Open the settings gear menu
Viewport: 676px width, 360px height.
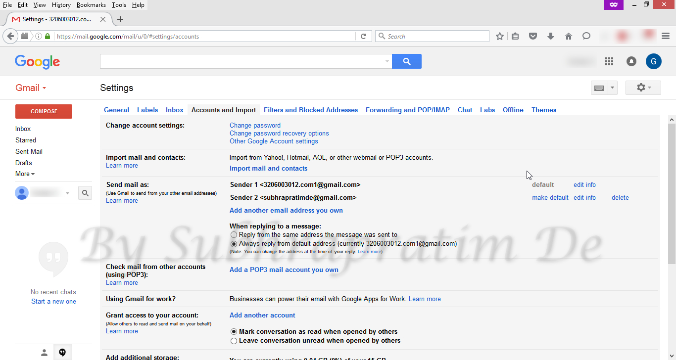click(643, 88)
